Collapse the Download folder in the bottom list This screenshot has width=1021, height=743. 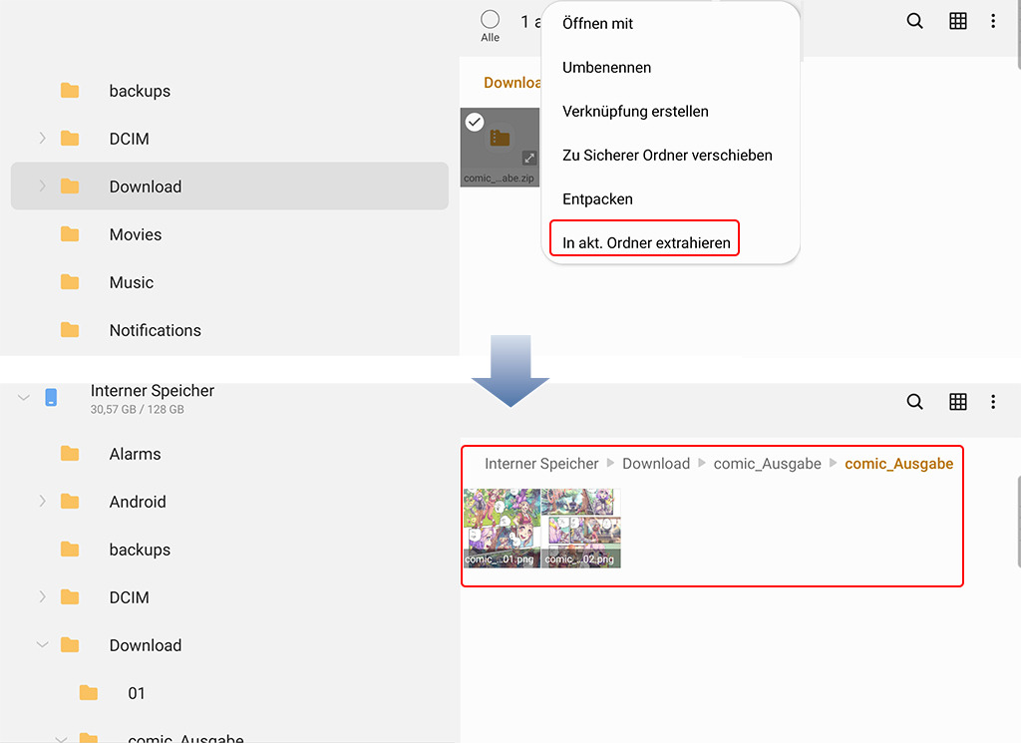[42, 645]
